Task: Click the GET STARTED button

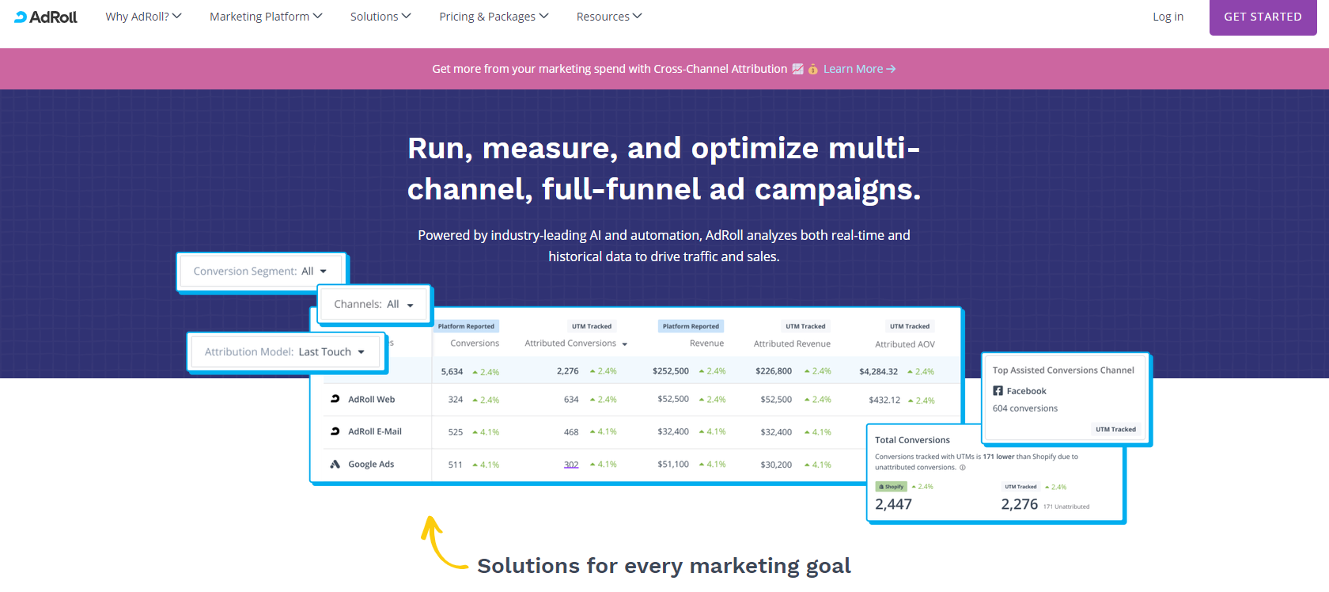Action: pos(1263,17)
